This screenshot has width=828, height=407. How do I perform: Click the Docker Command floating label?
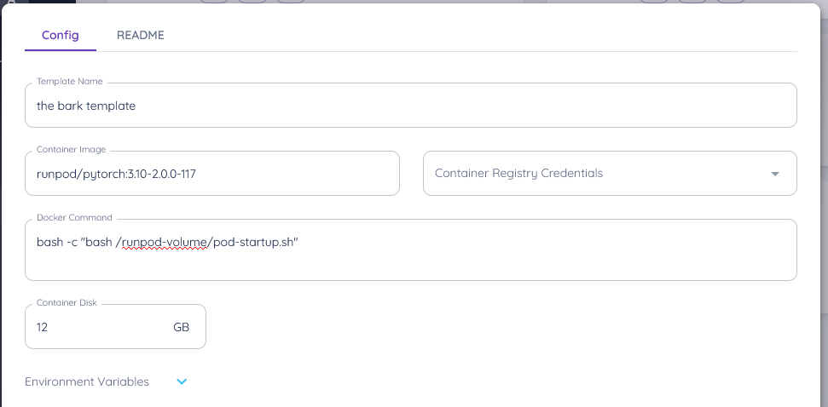point(74,218)
